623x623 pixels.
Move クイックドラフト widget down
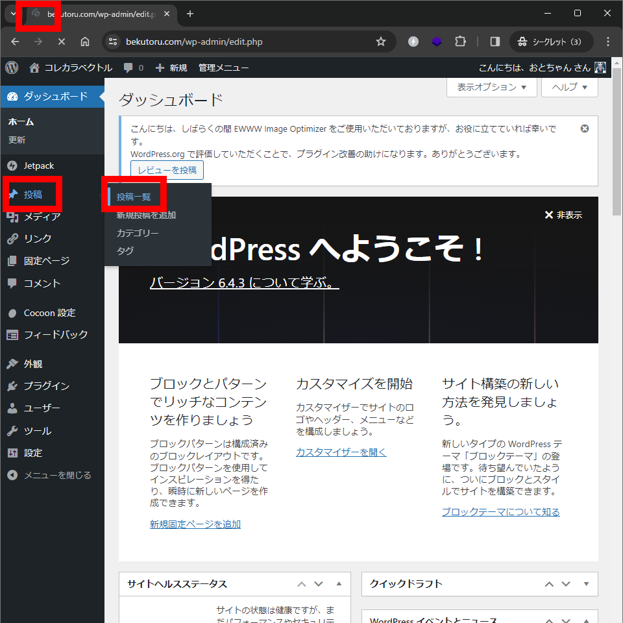[566, 584]
